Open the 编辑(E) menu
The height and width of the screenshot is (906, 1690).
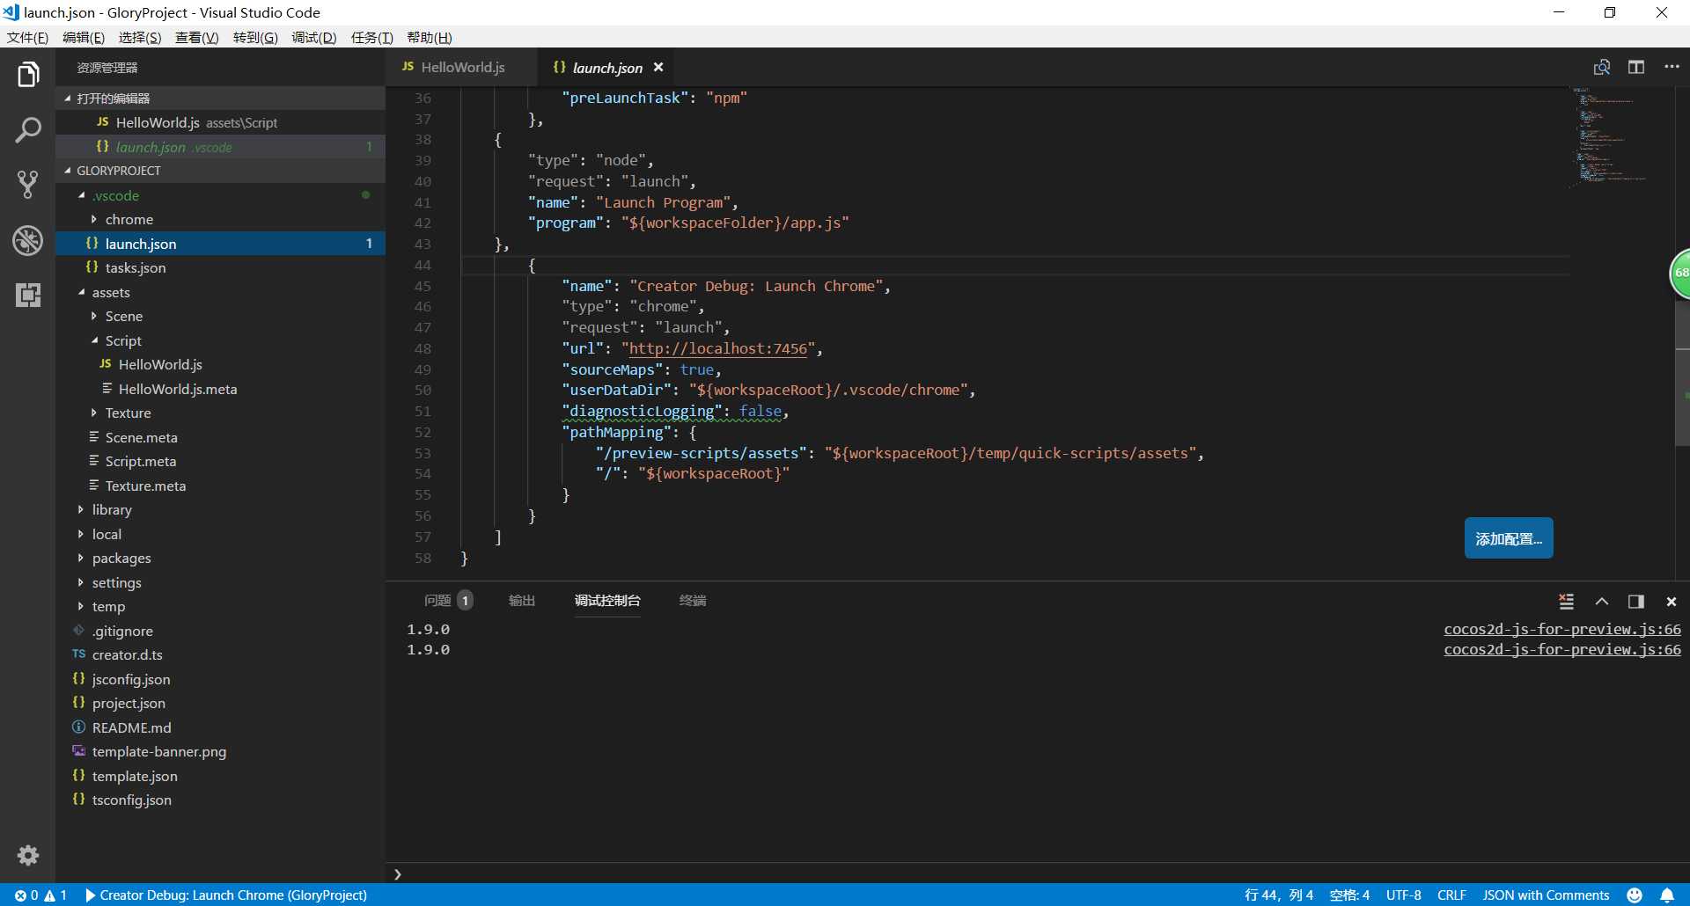[84, 37]
